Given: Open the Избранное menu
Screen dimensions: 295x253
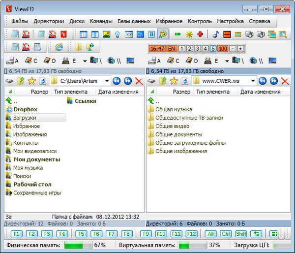Looking at the screenshot, I should (169, 21).
